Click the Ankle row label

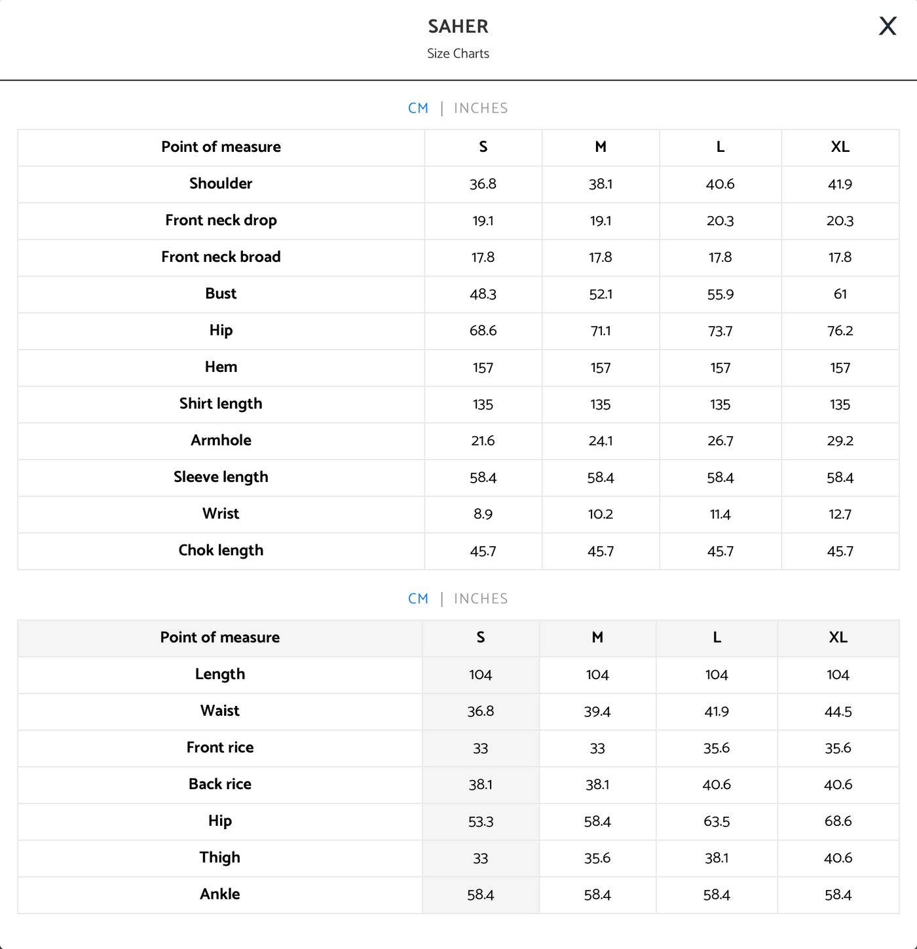(220, 894)
